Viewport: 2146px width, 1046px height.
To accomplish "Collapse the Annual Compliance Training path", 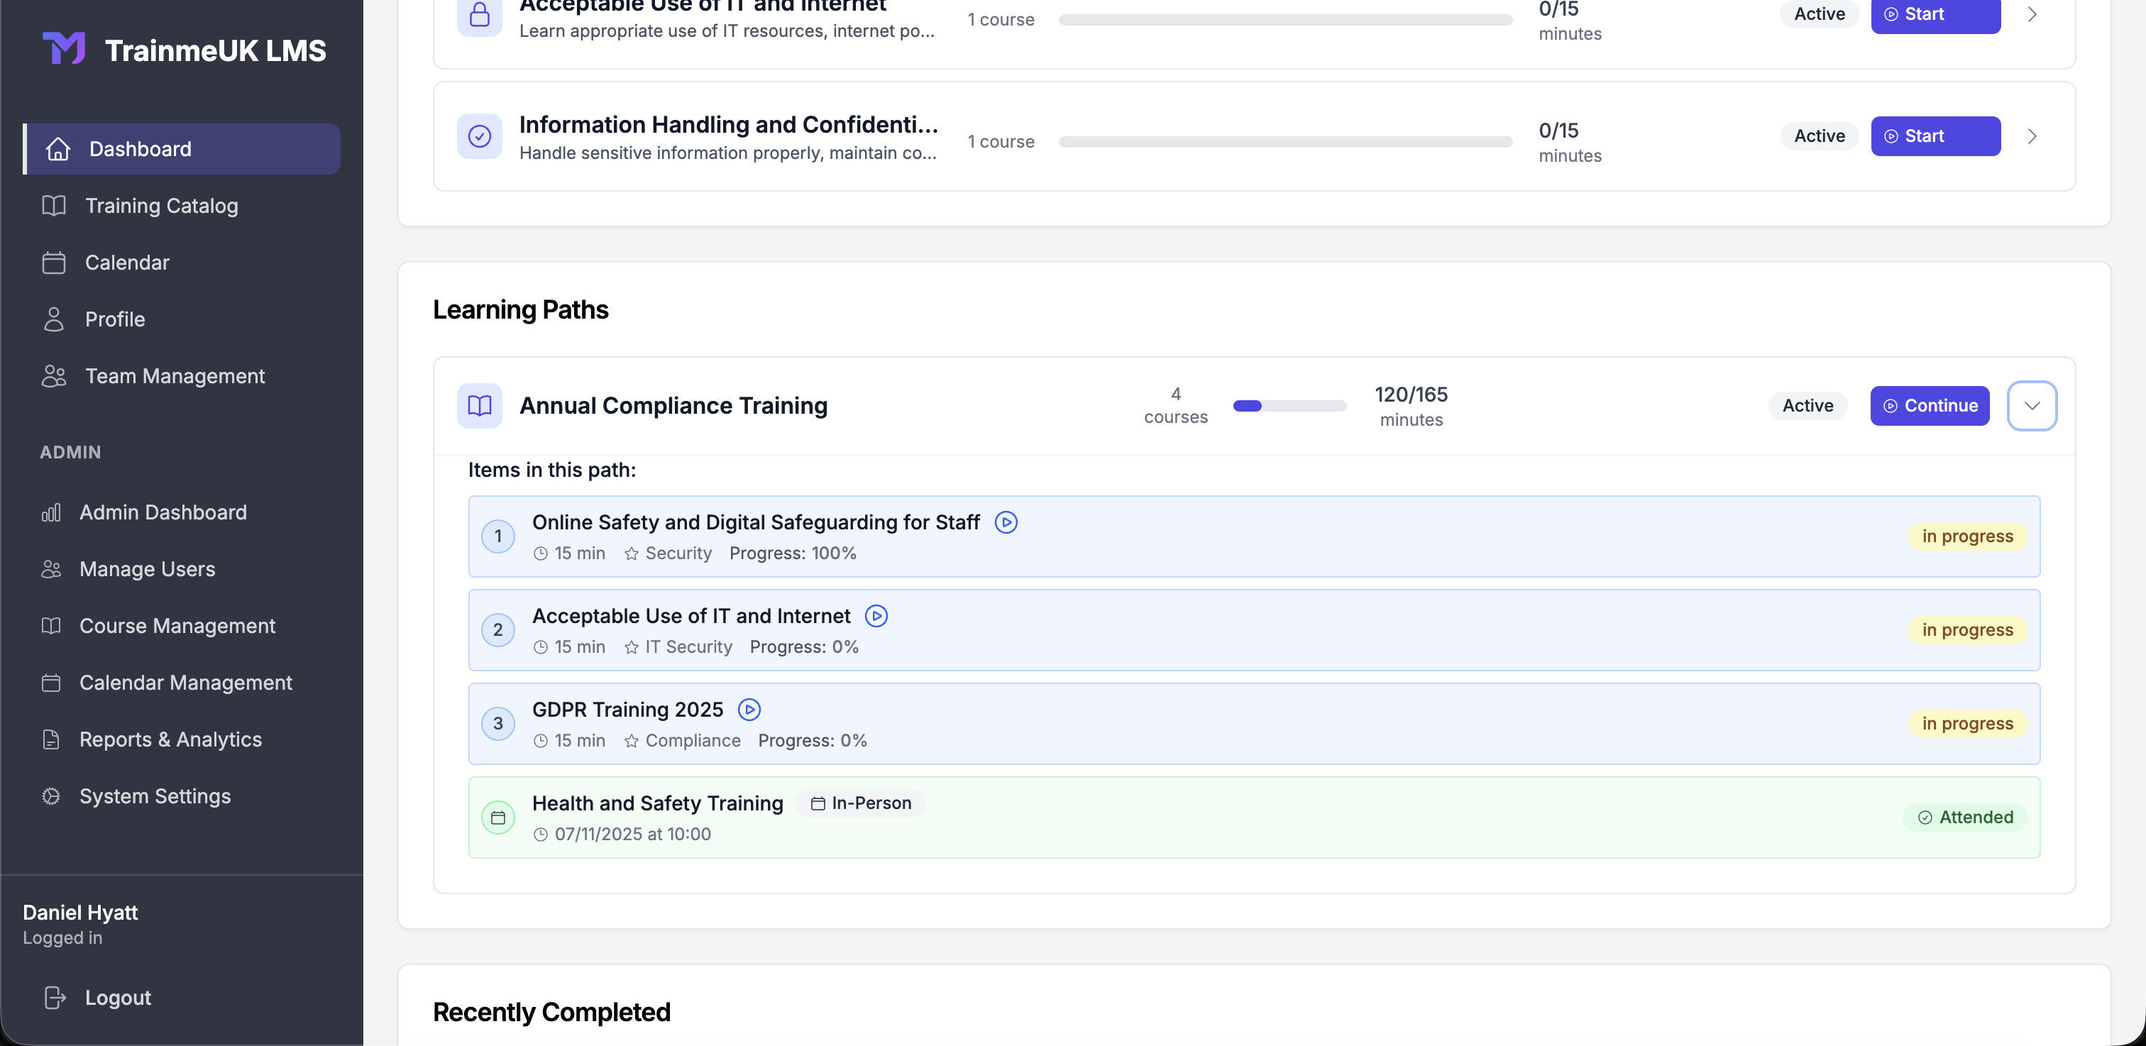I will [2032, 406].
